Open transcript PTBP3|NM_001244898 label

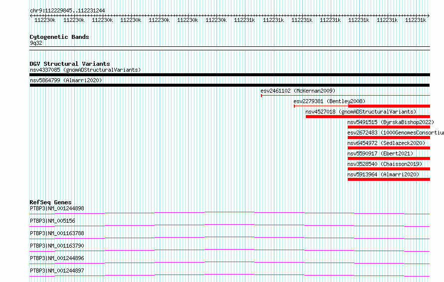coord(57,208)
